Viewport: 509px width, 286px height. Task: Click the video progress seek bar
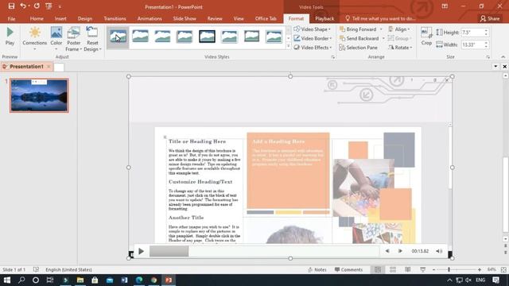264,251
